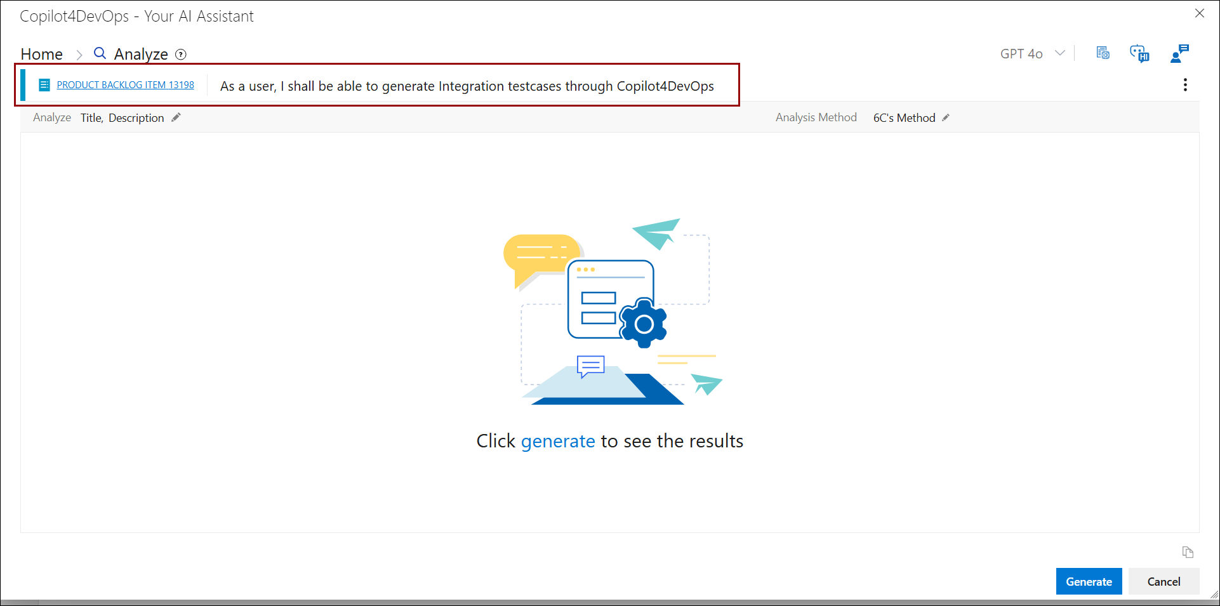Click the Generate button
1220x606 pixels.
click(1089, 581)
